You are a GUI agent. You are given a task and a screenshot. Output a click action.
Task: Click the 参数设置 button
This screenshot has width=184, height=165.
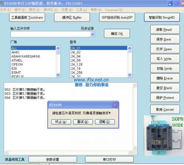pyautogui.click(x=53, y=159)
